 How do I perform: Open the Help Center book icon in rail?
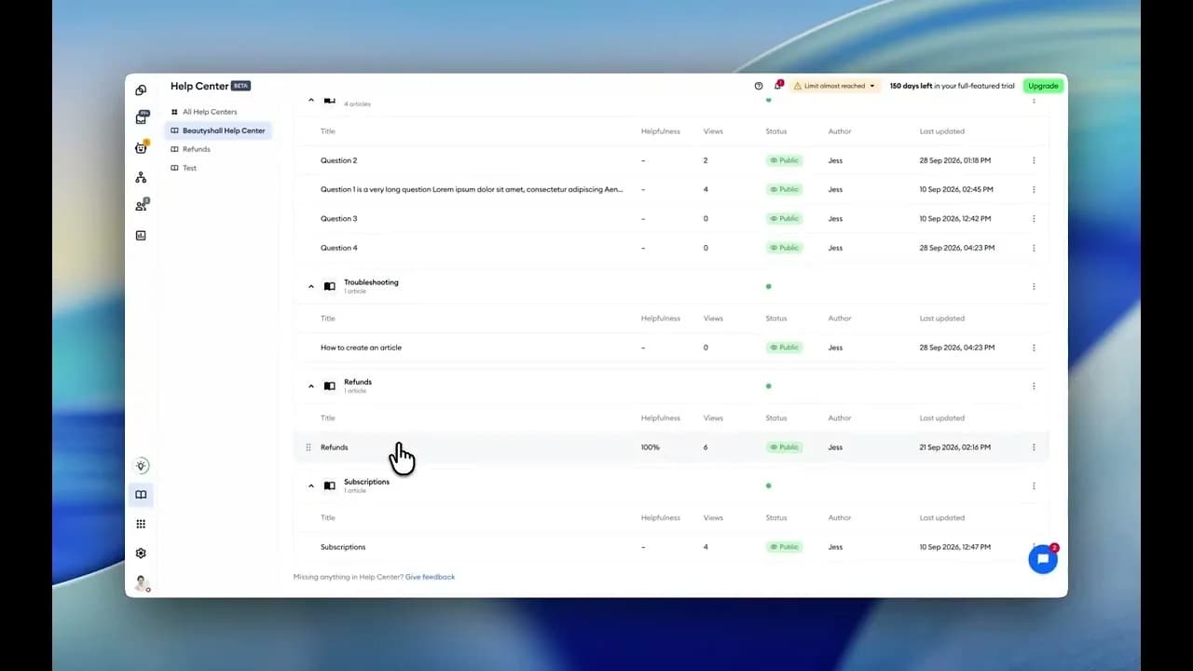(x=141, y=495)
